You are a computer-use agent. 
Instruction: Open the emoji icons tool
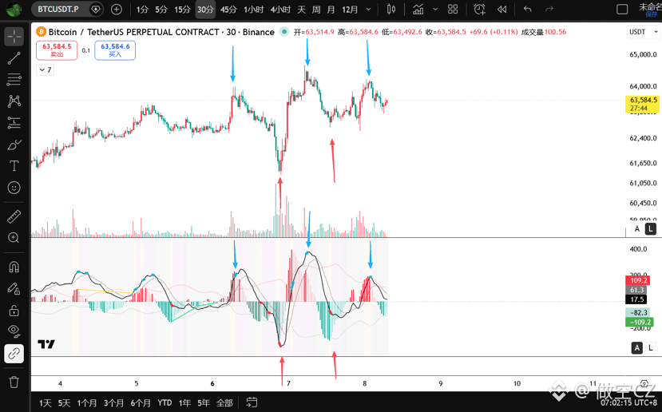(14, 188)
